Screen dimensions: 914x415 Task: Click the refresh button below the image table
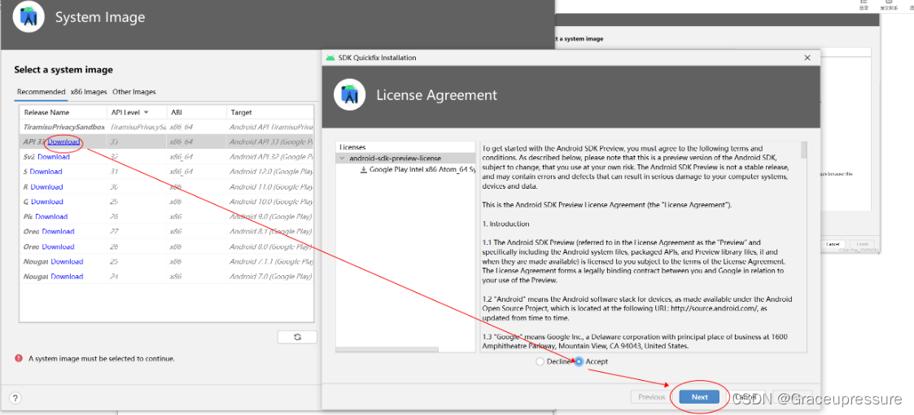coord(297,337)
